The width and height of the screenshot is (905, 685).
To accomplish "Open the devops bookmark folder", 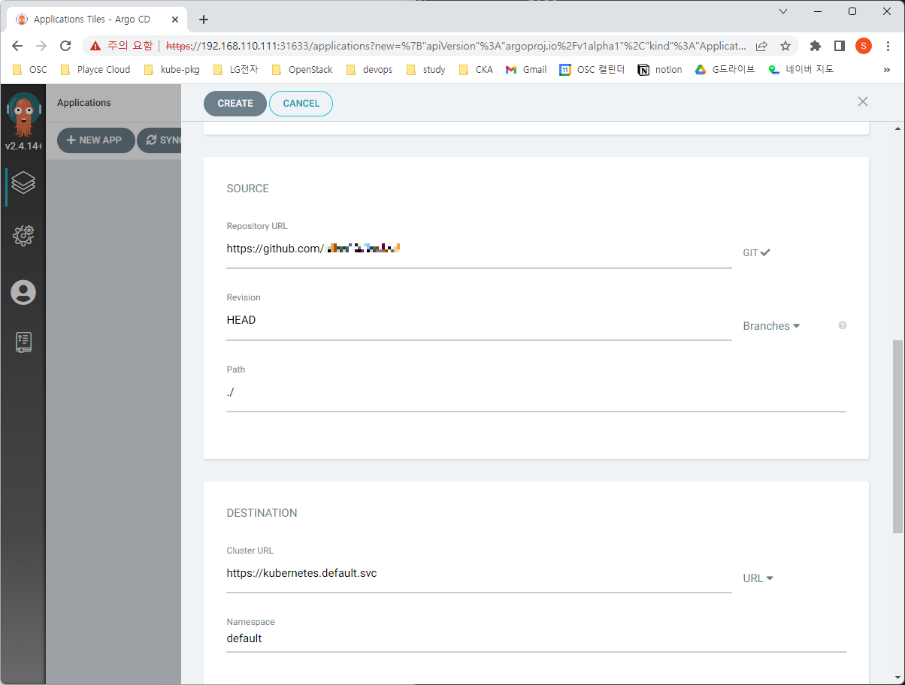I will coord(370,70).
